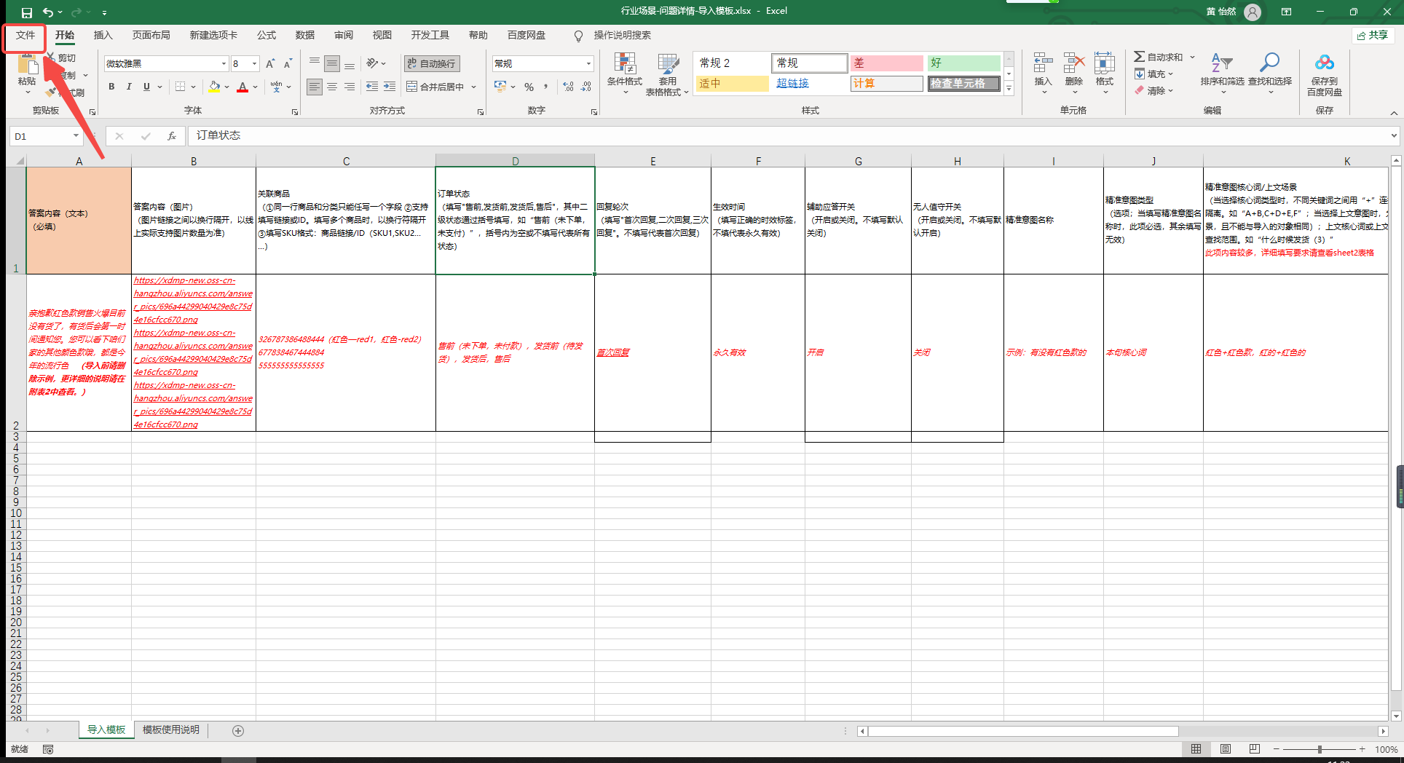Open the borders dropdown arrow
Viewport: 1404px width, 763px height.
193,87
